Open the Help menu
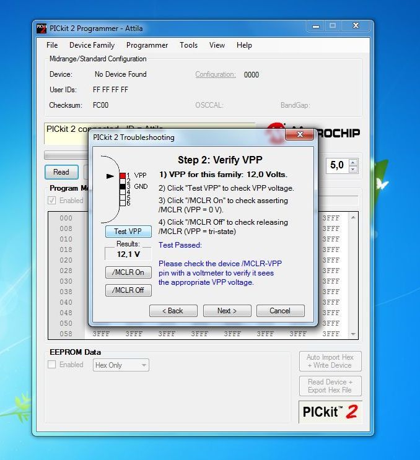 tap(244, 45)
